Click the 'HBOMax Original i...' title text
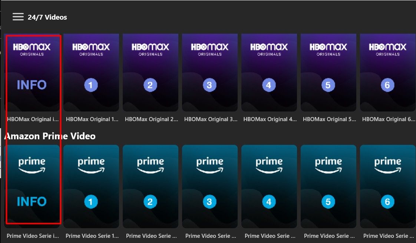The height and width of the screenshot is (243, 416). pos(33,119)
